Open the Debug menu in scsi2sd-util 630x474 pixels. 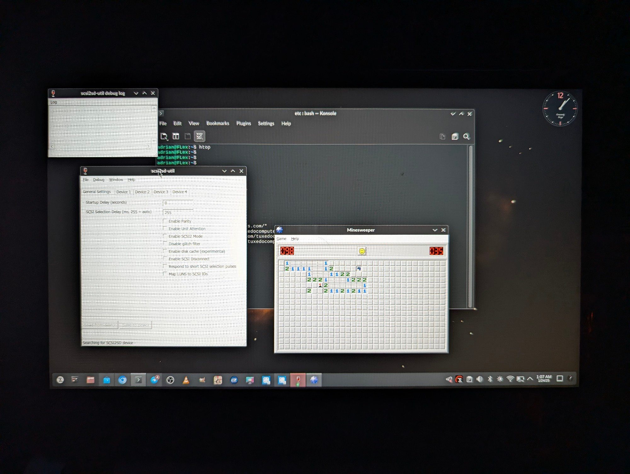[x=99, y=180]
